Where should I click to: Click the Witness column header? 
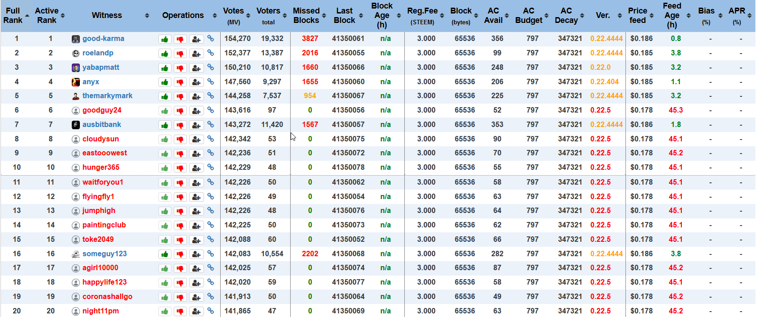107,15
